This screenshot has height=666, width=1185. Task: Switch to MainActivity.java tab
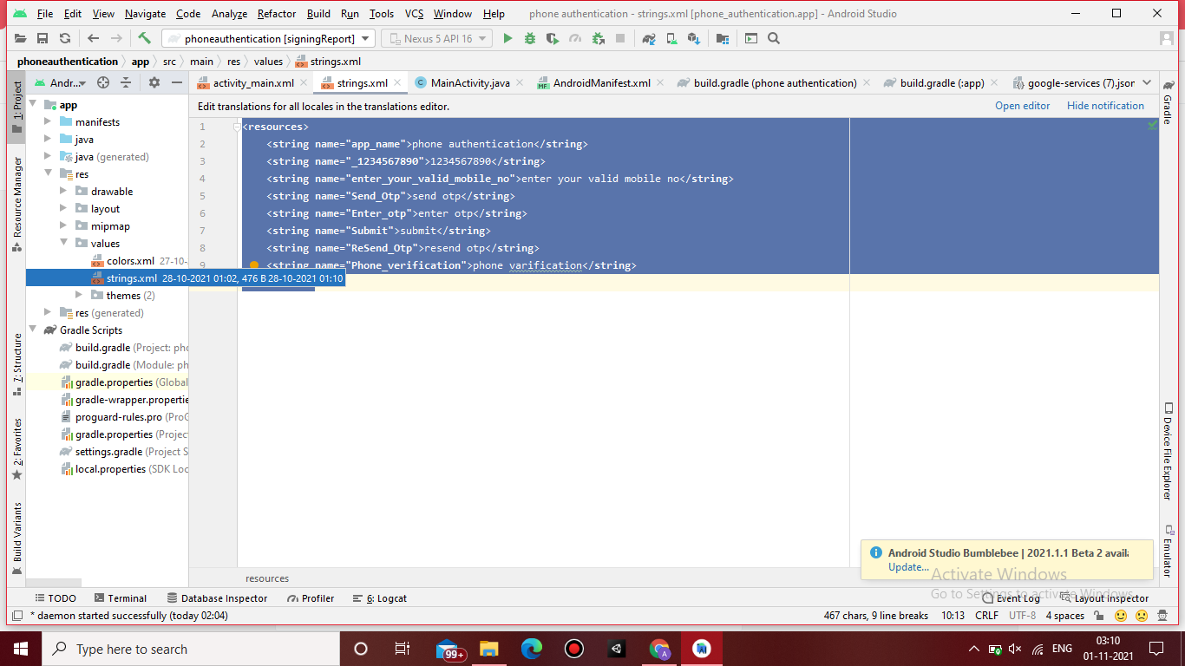[469, 83]
